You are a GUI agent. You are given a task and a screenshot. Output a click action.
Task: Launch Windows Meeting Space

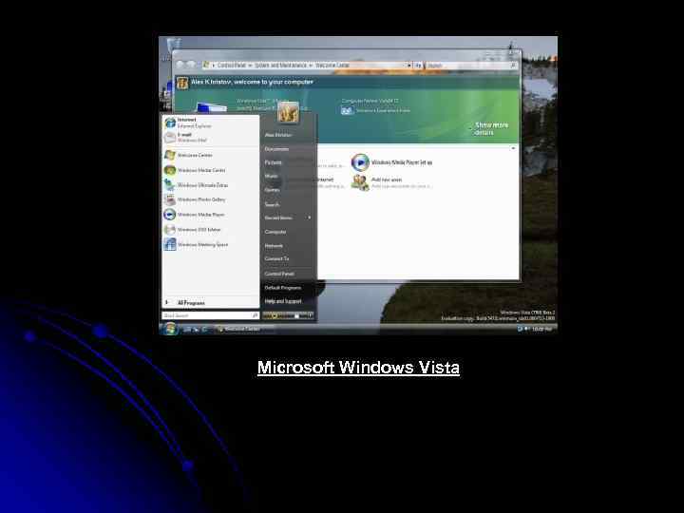210,244
